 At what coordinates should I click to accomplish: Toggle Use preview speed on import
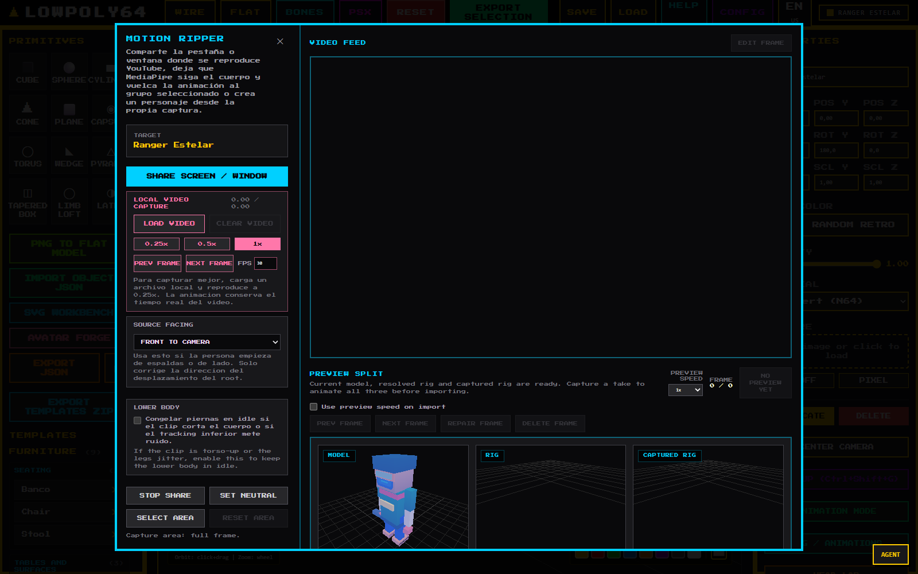pyautogui.click(x=313, y=407)
